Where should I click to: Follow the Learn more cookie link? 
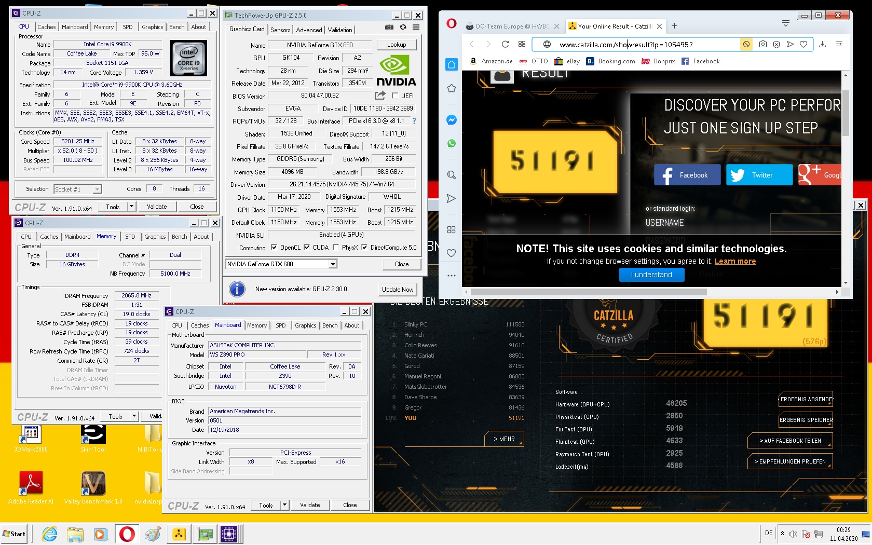(735, 261)
